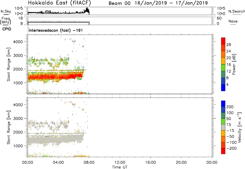Click the '20:00' time axis label

[x=181, y=163]
